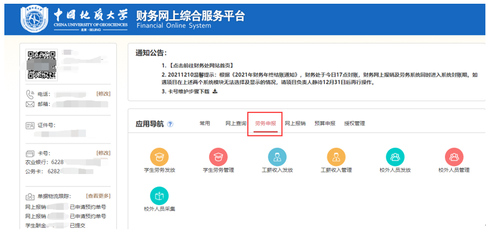Click the 应用导航 heading
The height and width of the screenshot is (236, 486).
point(150,124)
